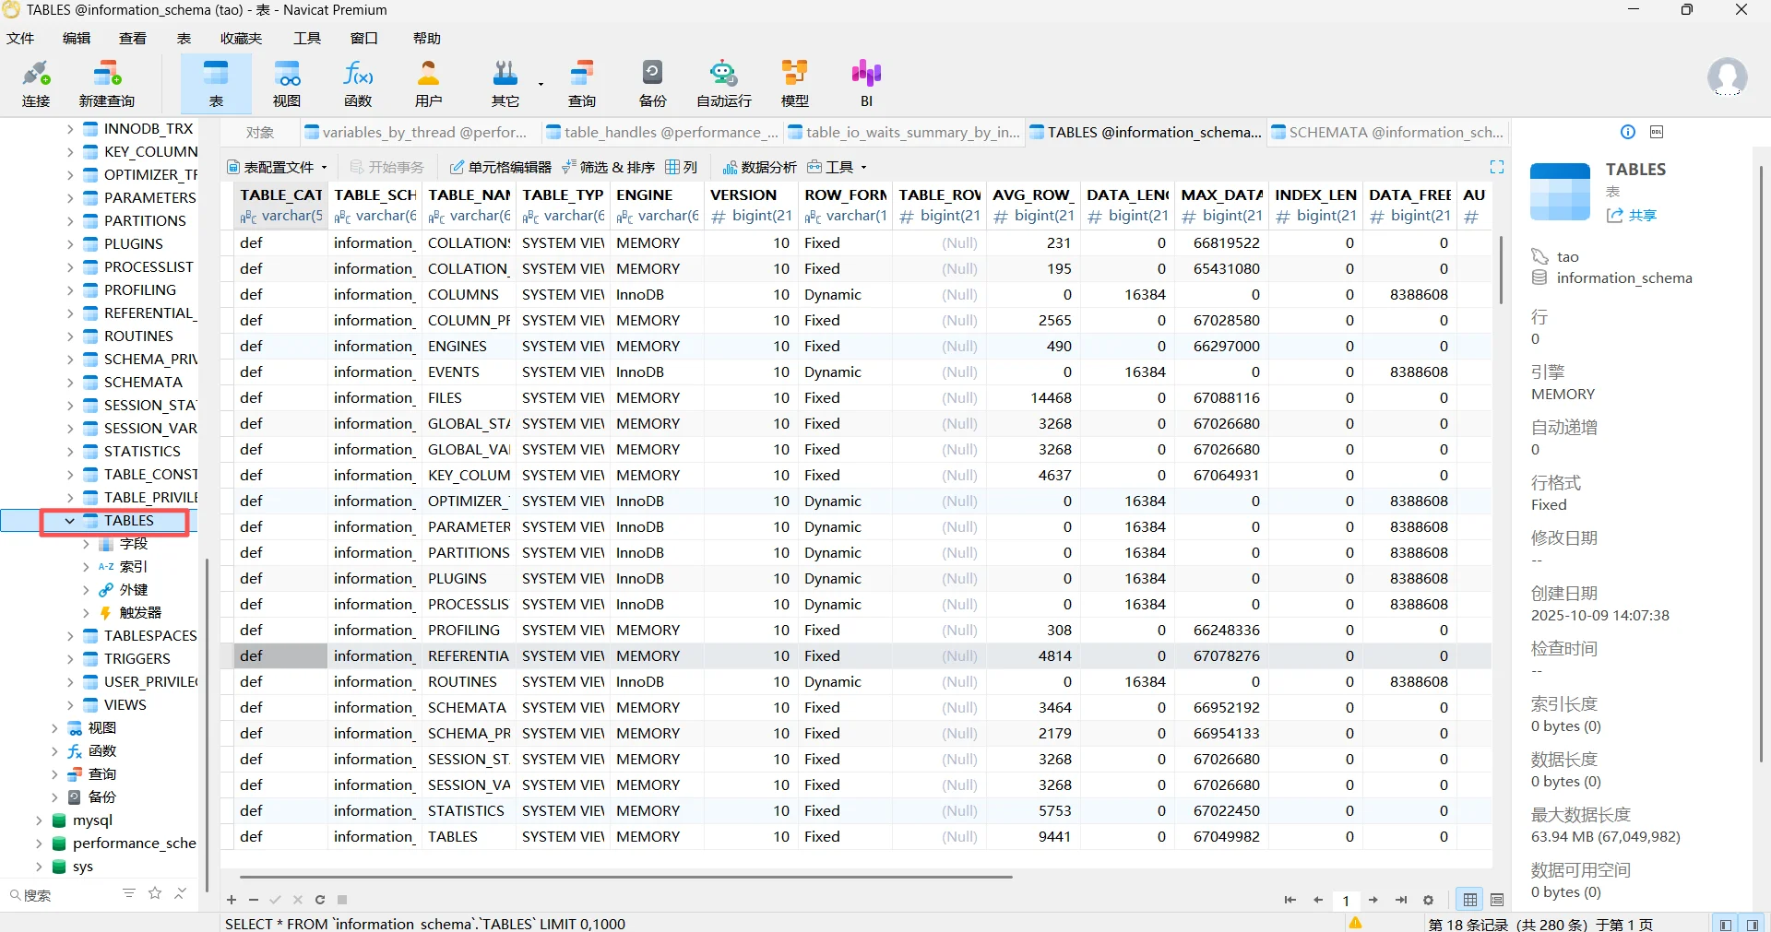Open the 收藏夹 menu
The image size is (1771, 932).
(x=241, y=38)
